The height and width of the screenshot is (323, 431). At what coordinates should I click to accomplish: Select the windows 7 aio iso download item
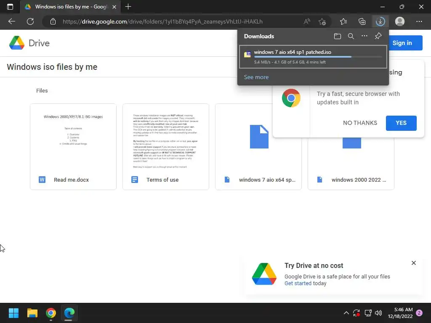pyautogui.click(x=313, y=57)
